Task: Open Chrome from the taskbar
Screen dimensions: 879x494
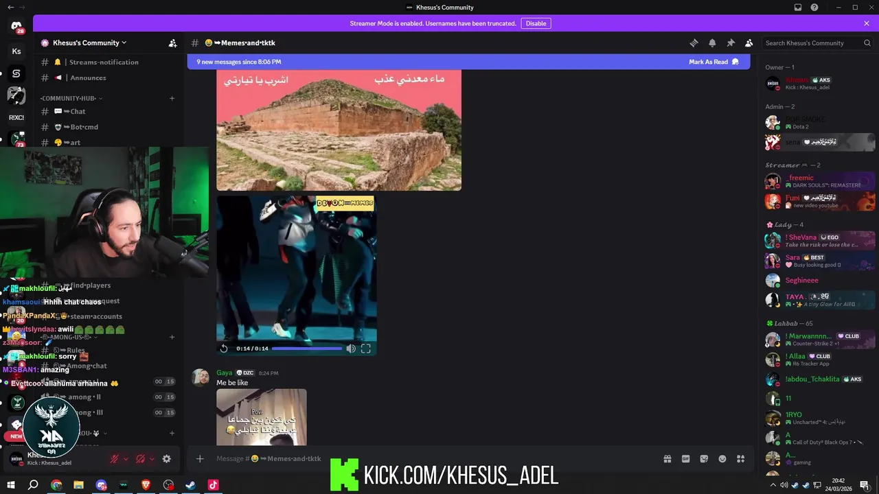Action: click(56, 485)
